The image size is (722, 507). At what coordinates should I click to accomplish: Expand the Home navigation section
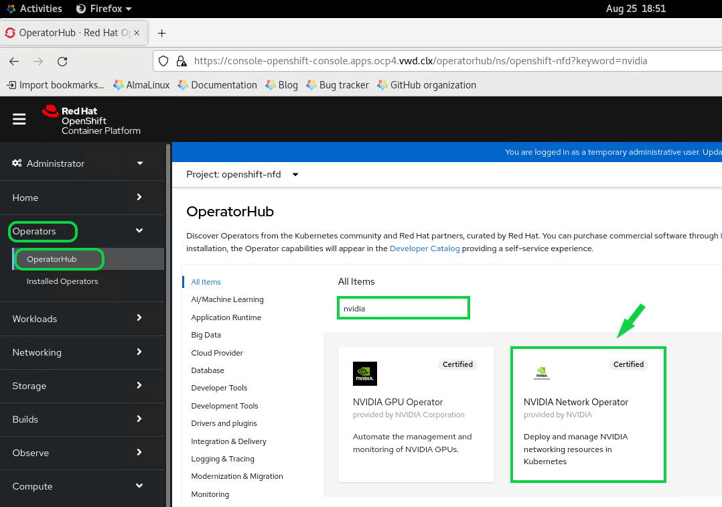tap(82, 198)
